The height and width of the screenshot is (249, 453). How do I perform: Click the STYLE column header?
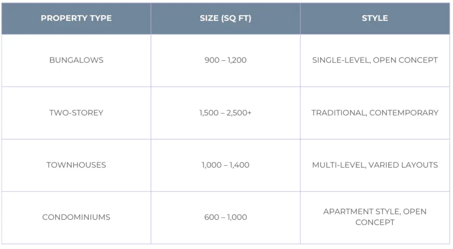click(x=375, y=18)
